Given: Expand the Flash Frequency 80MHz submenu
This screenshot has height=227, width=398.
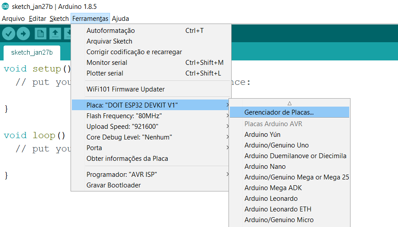Looking at the screenshot, I should pos(151,116).
